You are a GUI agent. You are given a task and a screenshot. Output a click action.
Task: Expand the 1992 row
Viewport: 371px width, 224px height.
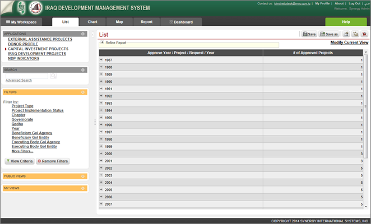pos(101,96)
